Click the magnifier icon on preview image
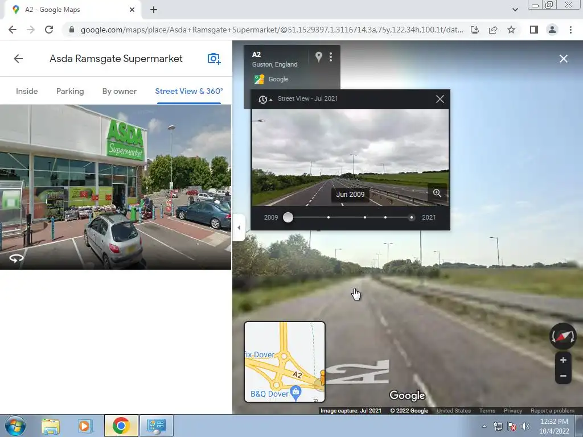The height and width of the screenshot is (437, 583). [437, 193]
